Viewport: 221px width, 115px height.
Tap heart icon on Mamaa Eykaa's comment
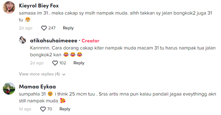43,109
